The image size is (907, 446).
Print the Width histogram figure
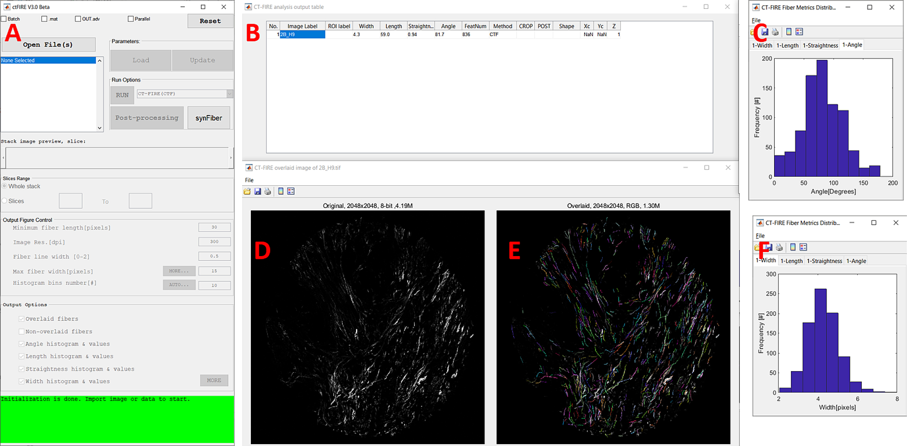(779, 247)
